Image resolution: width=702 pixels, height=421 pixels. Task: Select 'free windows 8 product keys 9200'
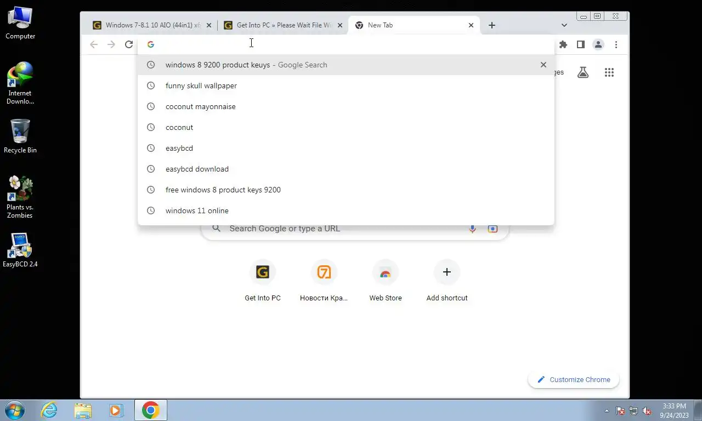[x=346, y=190]
